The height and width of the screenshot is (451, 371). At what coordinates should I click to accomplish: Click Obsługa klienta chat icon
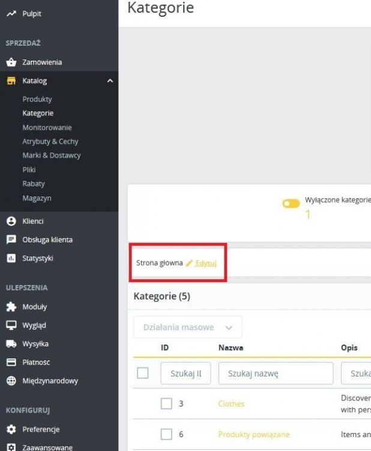(x=11, y=239)
